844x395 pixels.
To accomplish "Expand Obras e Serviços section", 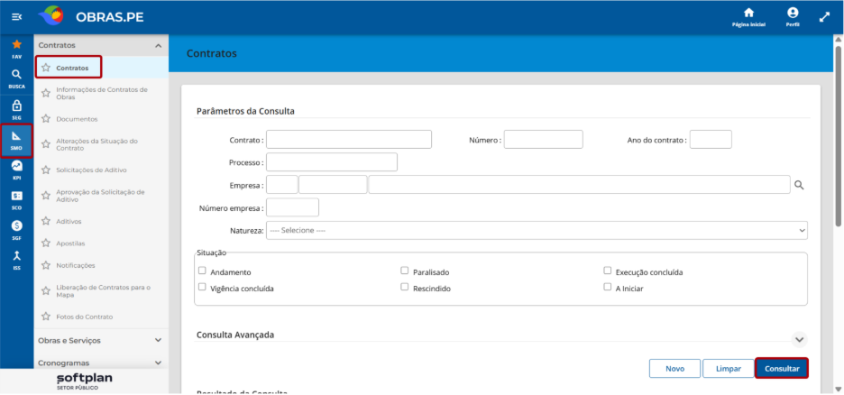I will (x=159, y=340).
